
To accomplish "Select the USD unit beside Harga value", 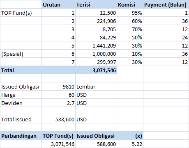I will pyautogui.click(x=96, y=95).
